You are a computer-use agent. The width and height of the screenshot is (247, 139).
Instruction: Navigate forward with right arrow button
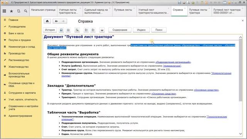[63, 21]
